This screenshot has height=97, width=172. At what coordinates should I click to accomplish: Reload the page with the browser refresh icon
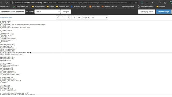point(6,2)
